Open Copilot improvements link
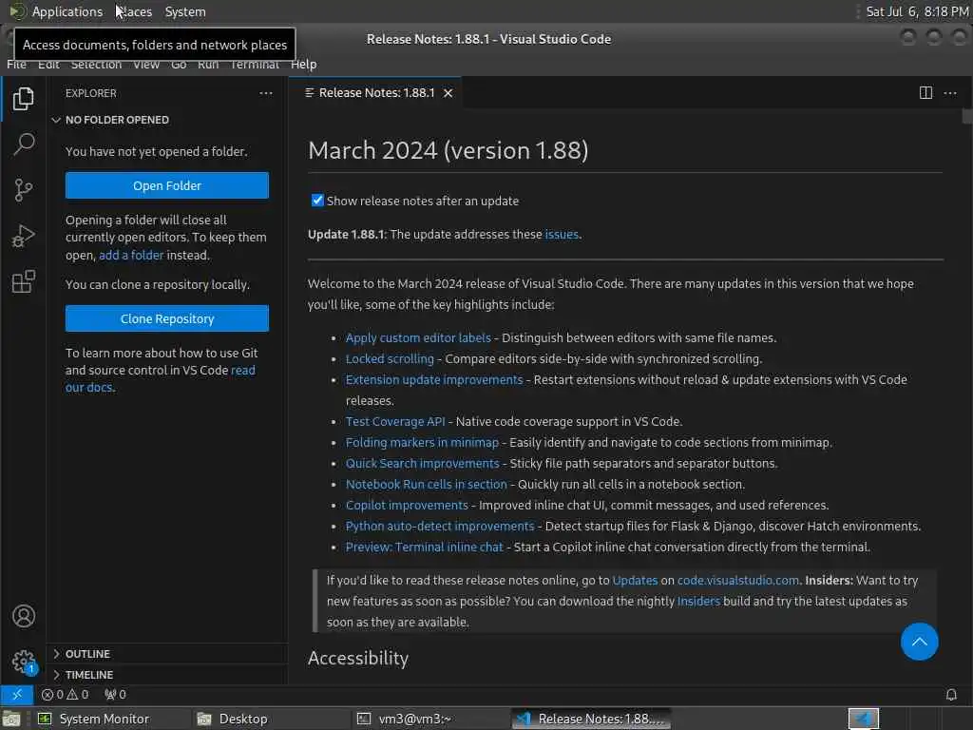This screenshot has width=973, height=730. [x=407, y=506]
